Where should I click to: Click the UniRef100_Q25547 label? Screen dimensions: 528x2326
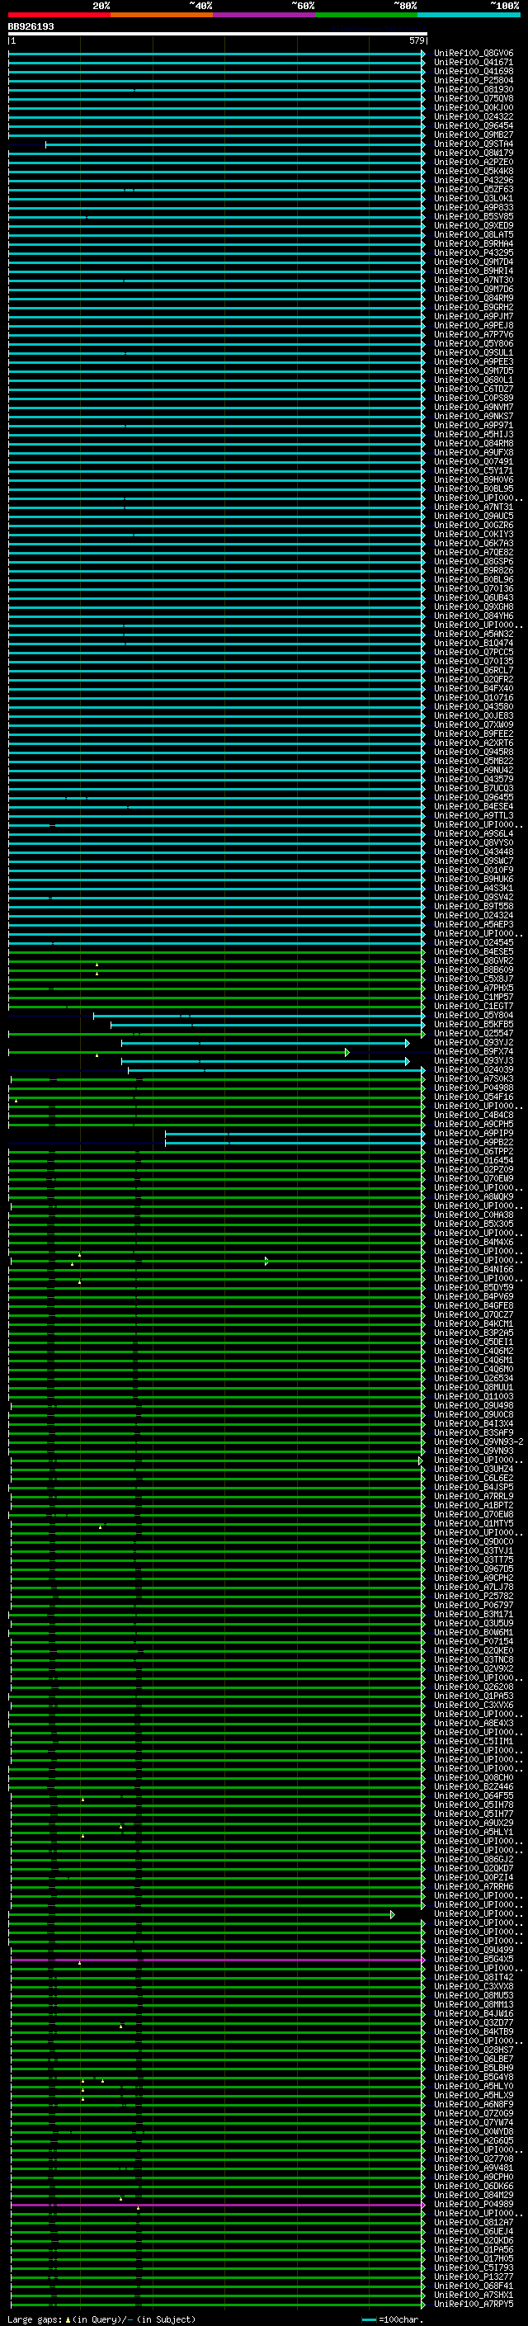tap(474, 1034)
